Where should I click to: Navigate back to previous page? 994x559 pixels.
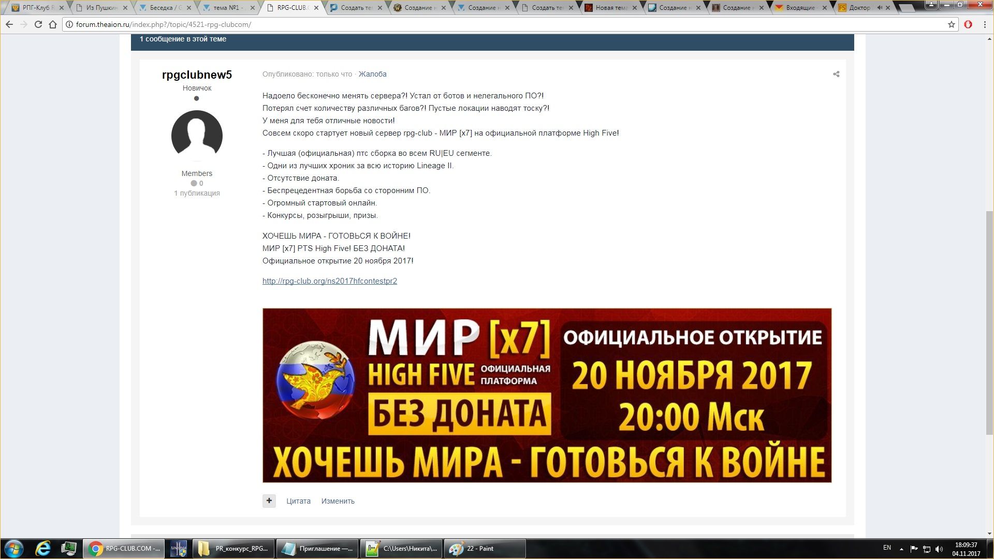coord(9,24)
